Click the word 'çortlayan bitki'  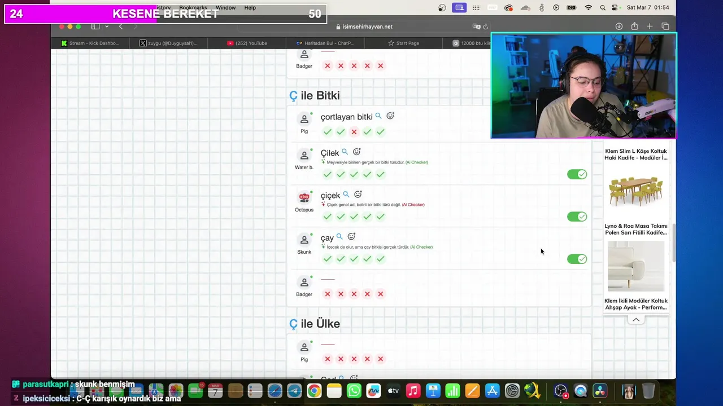click(x=346, y=117)
